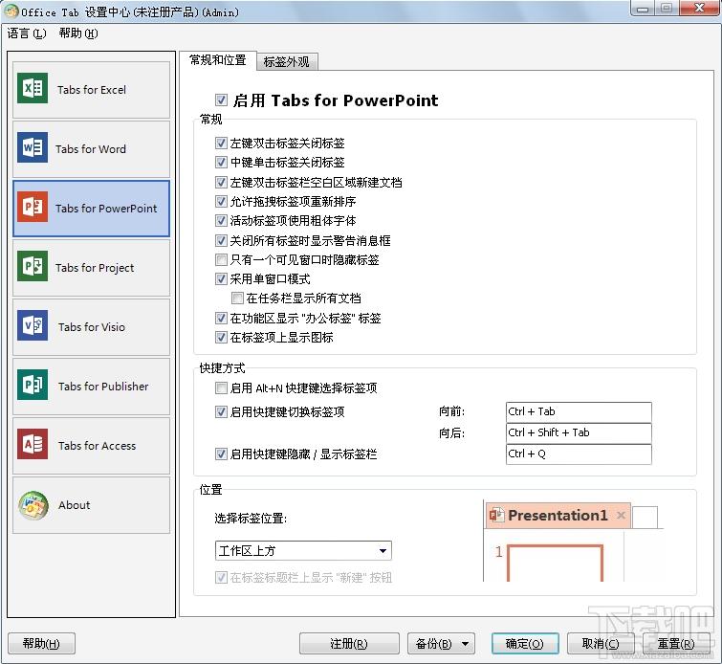
Task: Click the Presentation1 preview tab PowerPoint icon
Action: pyautogui.click(x=496, y=515)
